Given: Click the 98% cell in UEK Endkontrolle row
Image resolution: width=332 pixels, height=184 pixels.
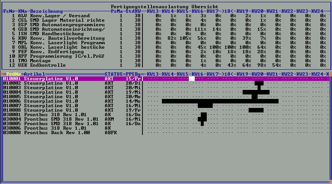Looking at the screenshot, I should click(x=260, y=65).
